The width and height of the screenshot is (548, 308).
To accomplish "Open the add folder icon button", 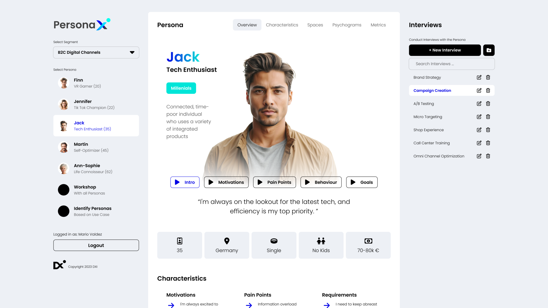I will [x=489, y=50].
